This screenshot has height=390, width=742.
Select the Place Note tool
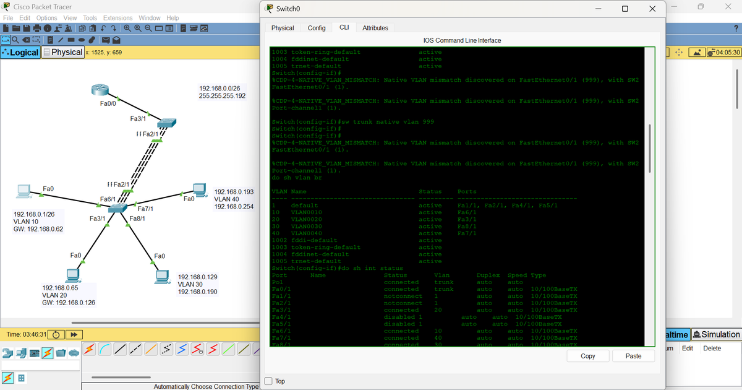(50, 40)
